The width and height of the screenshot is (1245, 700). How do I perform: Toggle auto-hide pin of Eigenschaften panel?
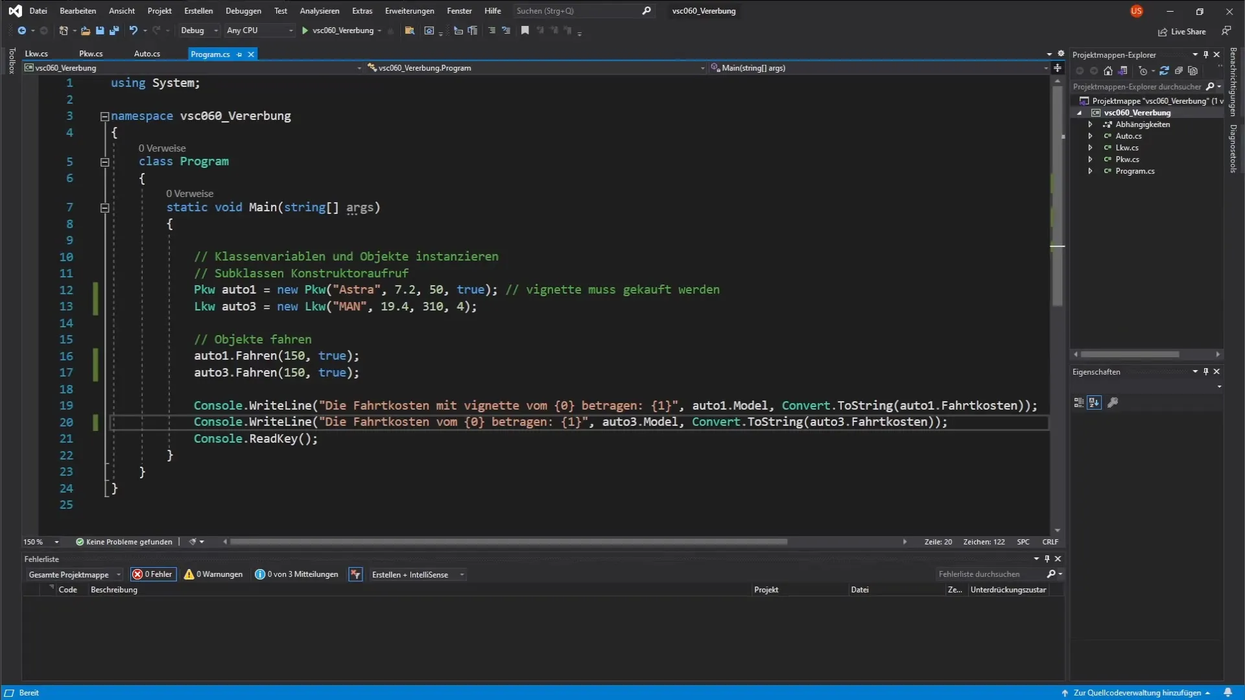tap(1206, 371)
